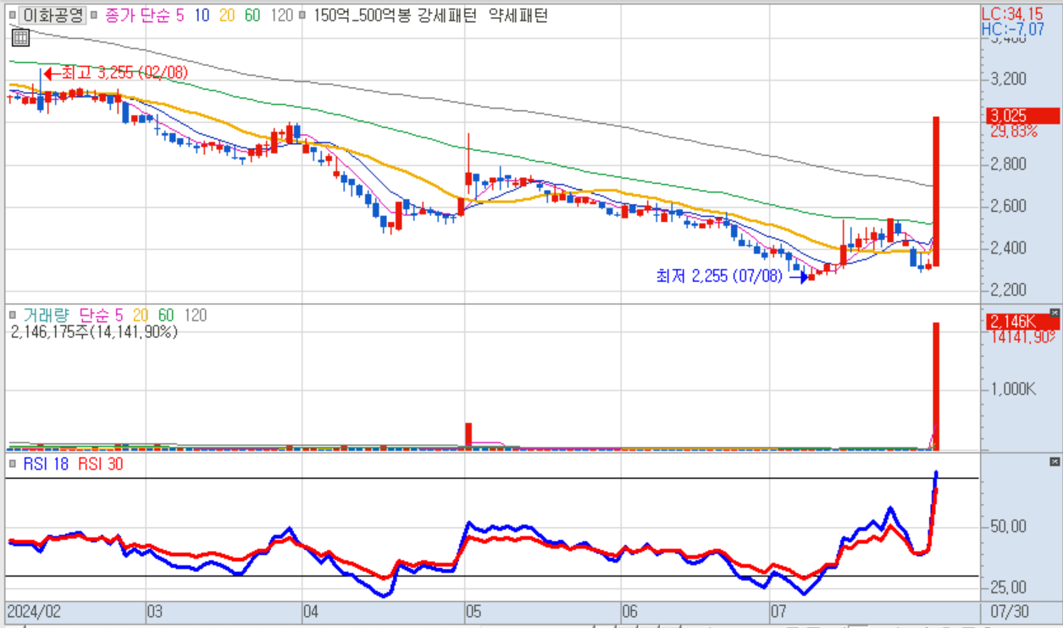Viewport: 1063px width, 628px height.
Task: Click the tall red volume bar at the right end
Action: click(x=936, y=386)
